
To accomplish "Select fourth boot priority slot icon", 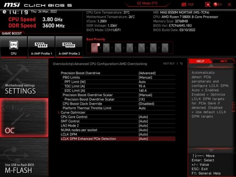I will click(x=129, y=48).
